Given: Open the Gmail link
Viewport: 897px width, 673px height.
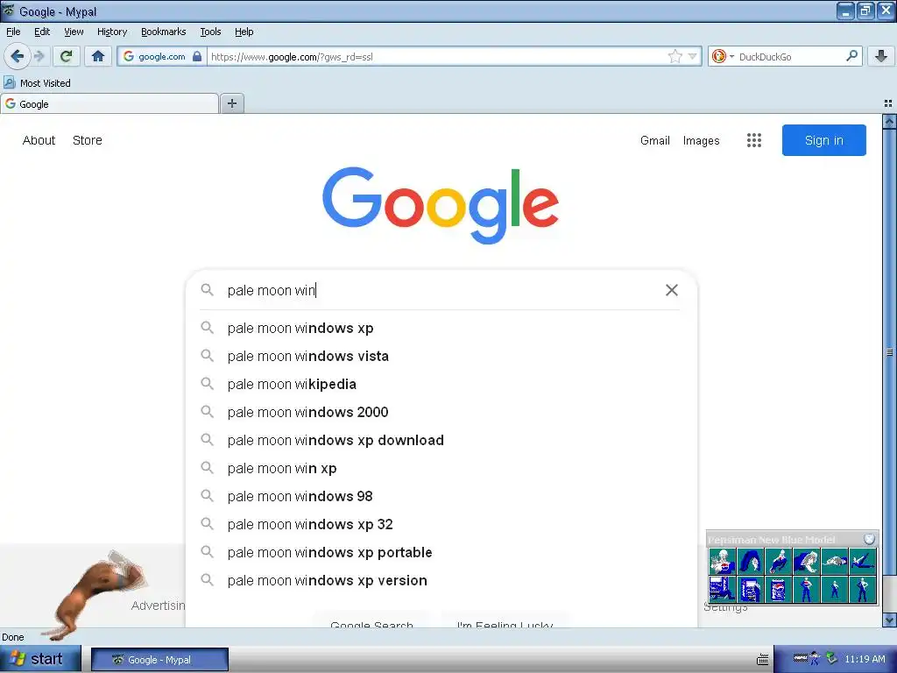Looking at the screenshot, I should pos(655,140).
